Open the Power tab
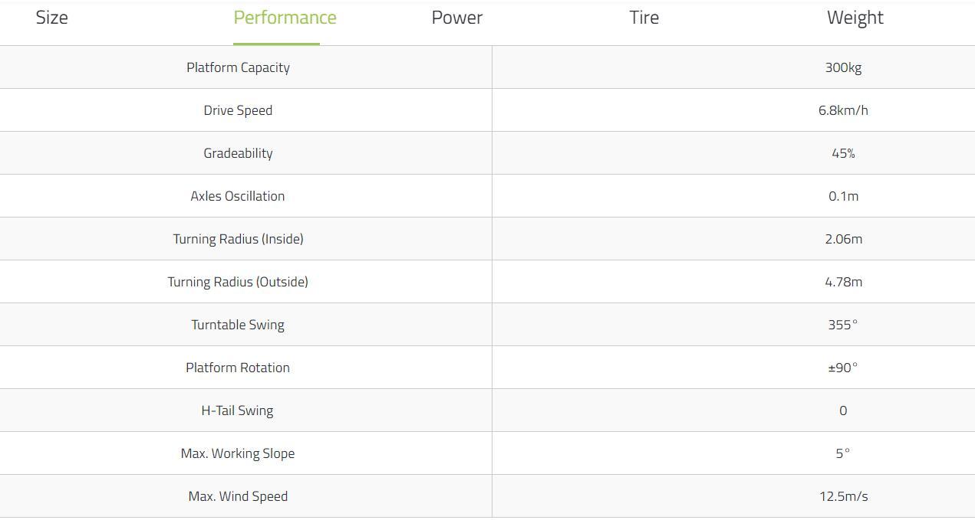The height and width of the screenshot is (520, 975). tap(457, 18)
